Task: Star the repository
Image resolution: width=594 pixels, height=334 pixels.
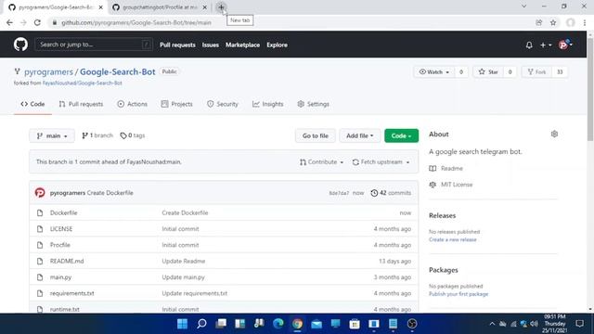Action: pos(488,72)
